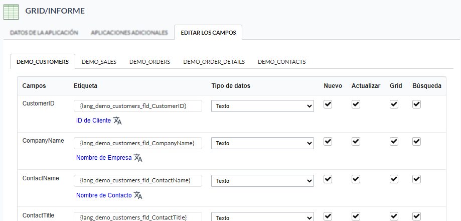Toggle Actualizar checkbox for ContactName
Viewport: 461px width, 221px height.
356,179
